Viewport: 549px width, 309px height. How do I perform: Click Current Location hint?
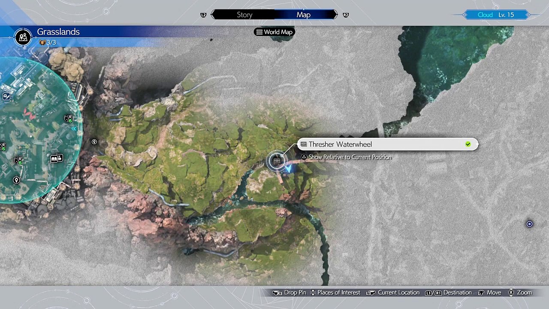click(393, 293)
